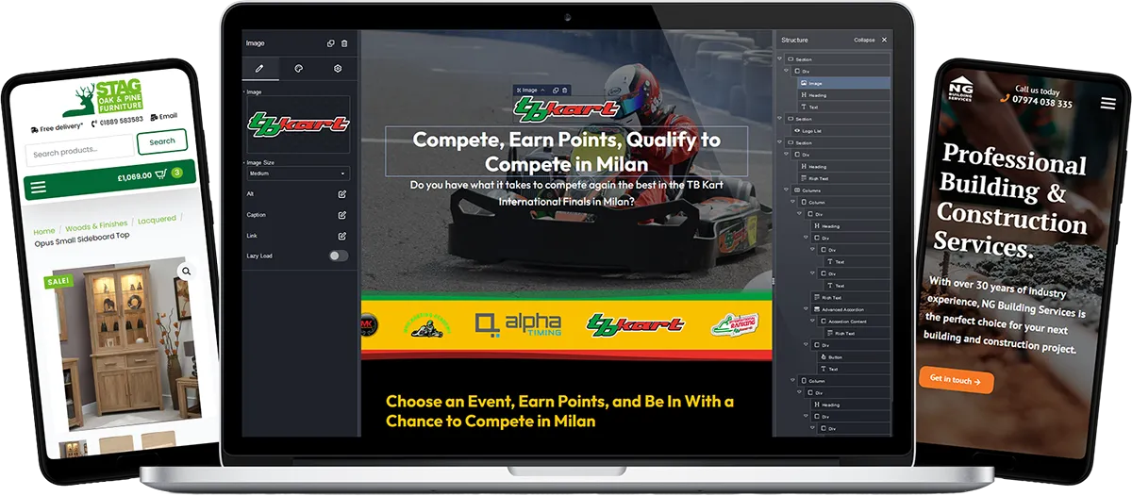The width and height of the screenshot is (1132, 496).
Task: Open the gear Advanced settings tab
Action: click(337, 69)
